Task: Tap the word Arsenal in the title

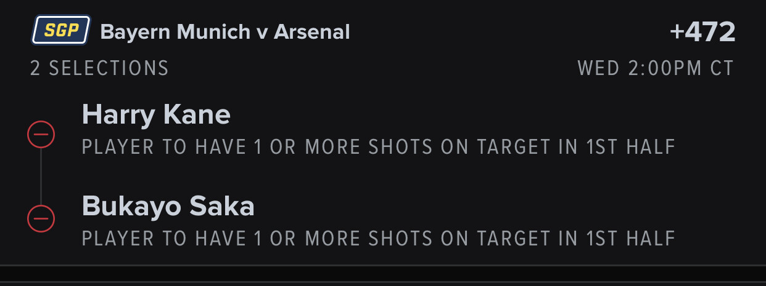Action: [x=311, y=32]
